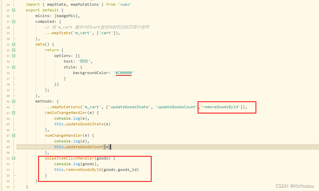Screen dimensions: 319x191
Task: Collapse the style object on line 35
Action: [x=14, y=67]
